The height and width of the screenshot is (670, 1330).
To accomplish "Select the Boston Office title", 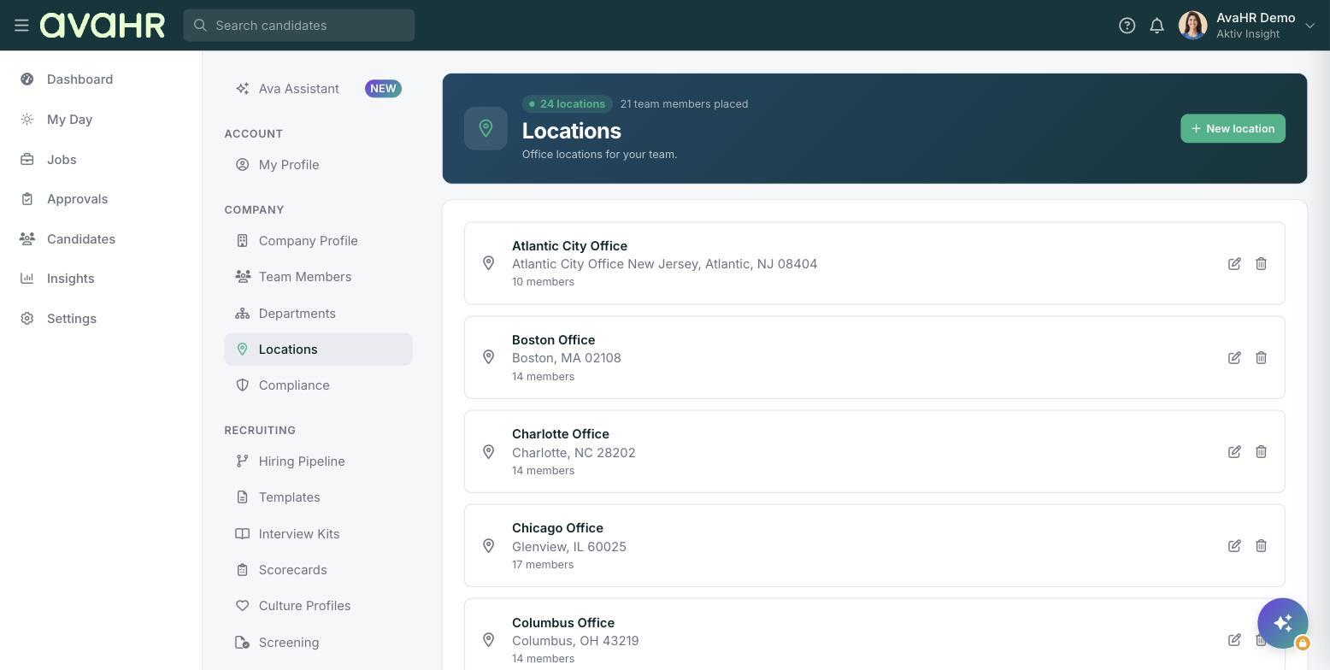I will pos(553,340).
